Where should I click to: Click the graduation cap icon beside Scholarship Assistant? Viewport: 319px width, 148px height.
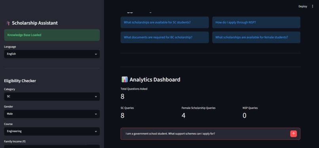8,23
